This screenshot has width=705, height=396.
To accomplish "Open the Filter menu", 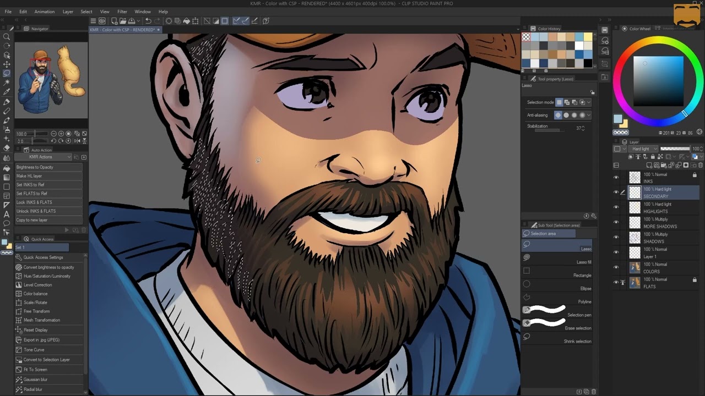I will click(x=122, y=12).
